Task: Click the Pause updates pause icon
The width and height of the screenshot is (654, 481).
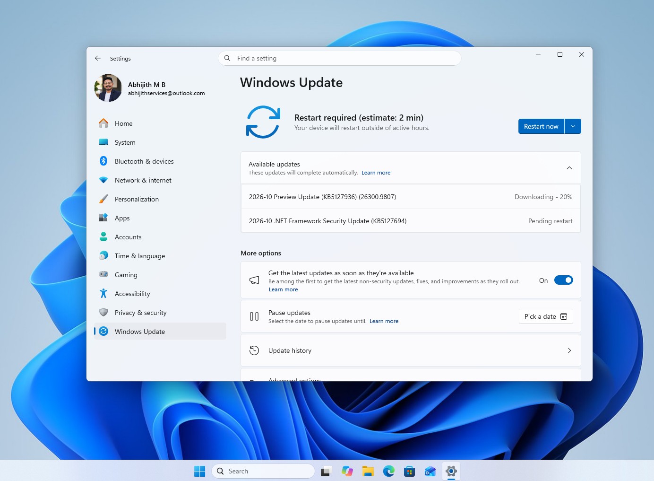Action: point(254,316)
